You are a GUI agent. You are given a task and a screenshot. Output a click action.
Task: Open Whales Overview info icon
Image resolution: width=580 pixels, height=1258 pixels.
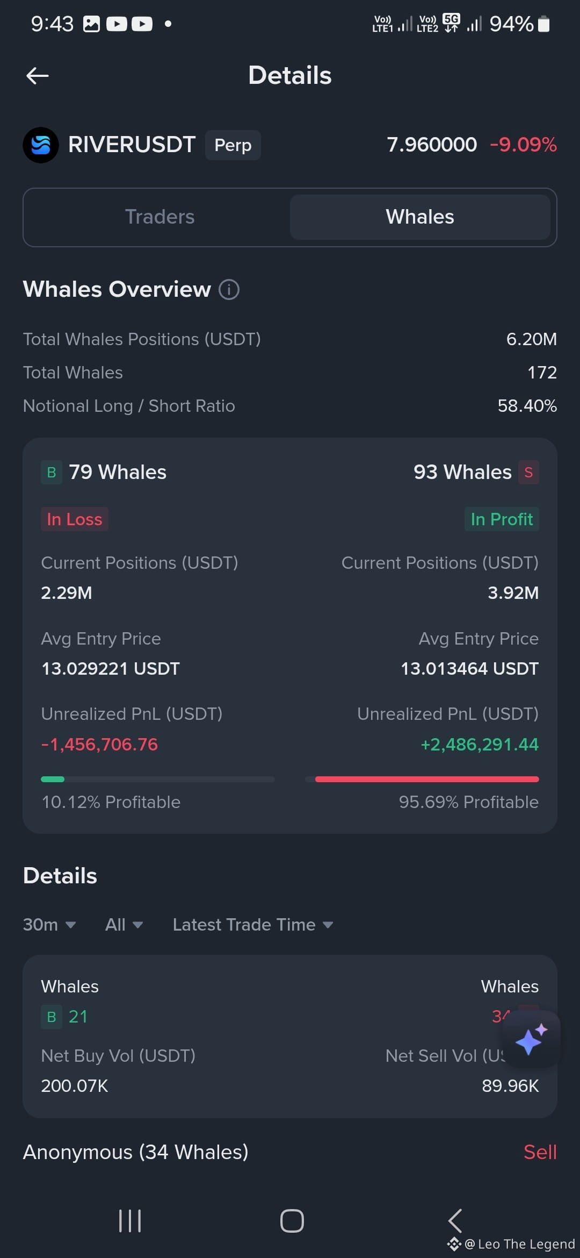click(x=229, y=290)
